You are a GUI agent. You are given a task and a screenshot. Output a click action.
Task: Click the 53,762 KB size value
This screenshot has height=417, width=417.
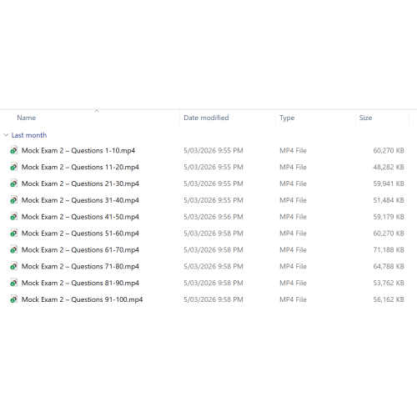(x=389, y=283)
